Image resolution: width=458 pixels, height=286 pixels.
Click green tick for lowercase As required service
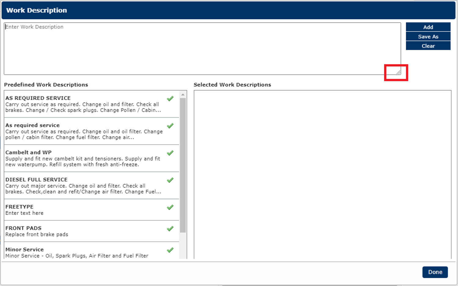[170, 126]
